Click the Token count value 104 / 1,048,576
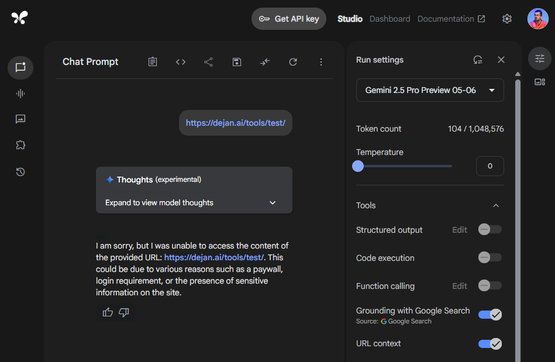 (x=475, y=129)
